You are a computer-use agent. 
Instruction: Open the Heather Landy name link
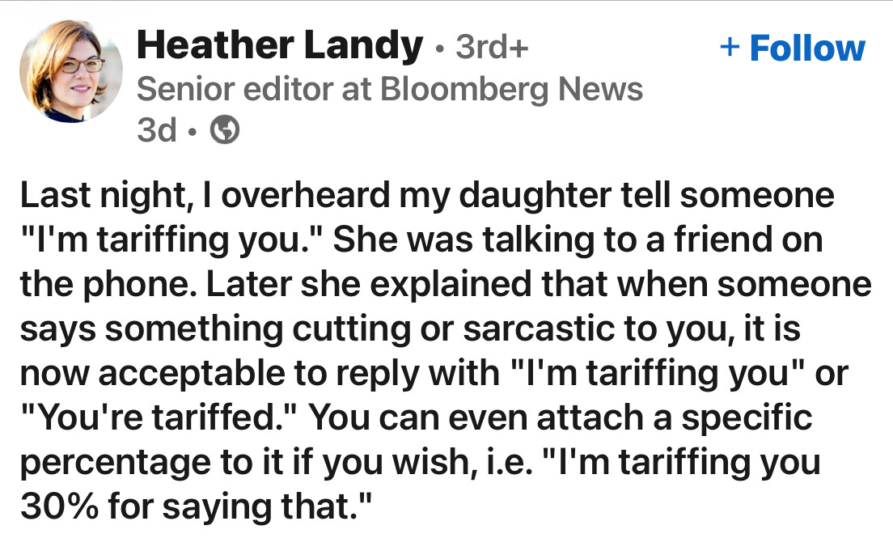coord(280,45)
